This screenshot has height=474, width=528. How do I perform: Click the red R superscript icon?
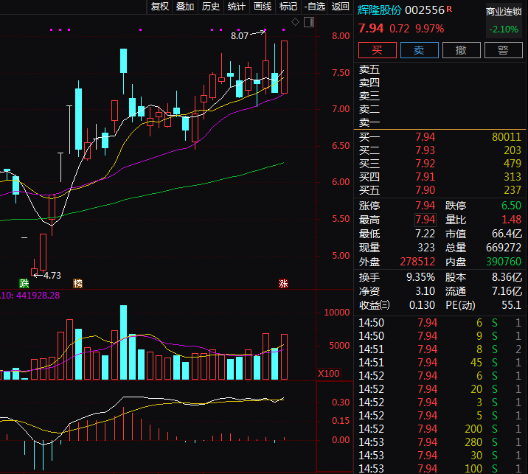449,10
